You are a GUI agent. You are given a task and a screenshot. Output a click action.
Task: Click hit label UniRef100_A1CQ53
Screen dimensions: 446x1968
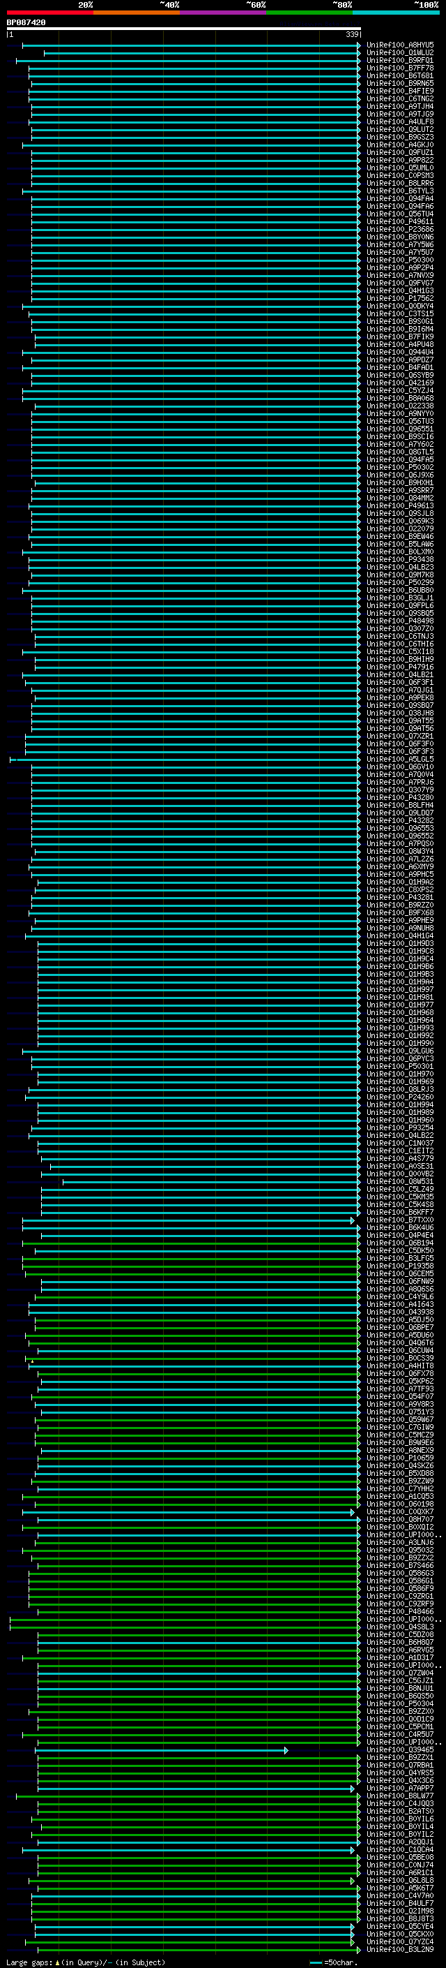[400, 1496]
